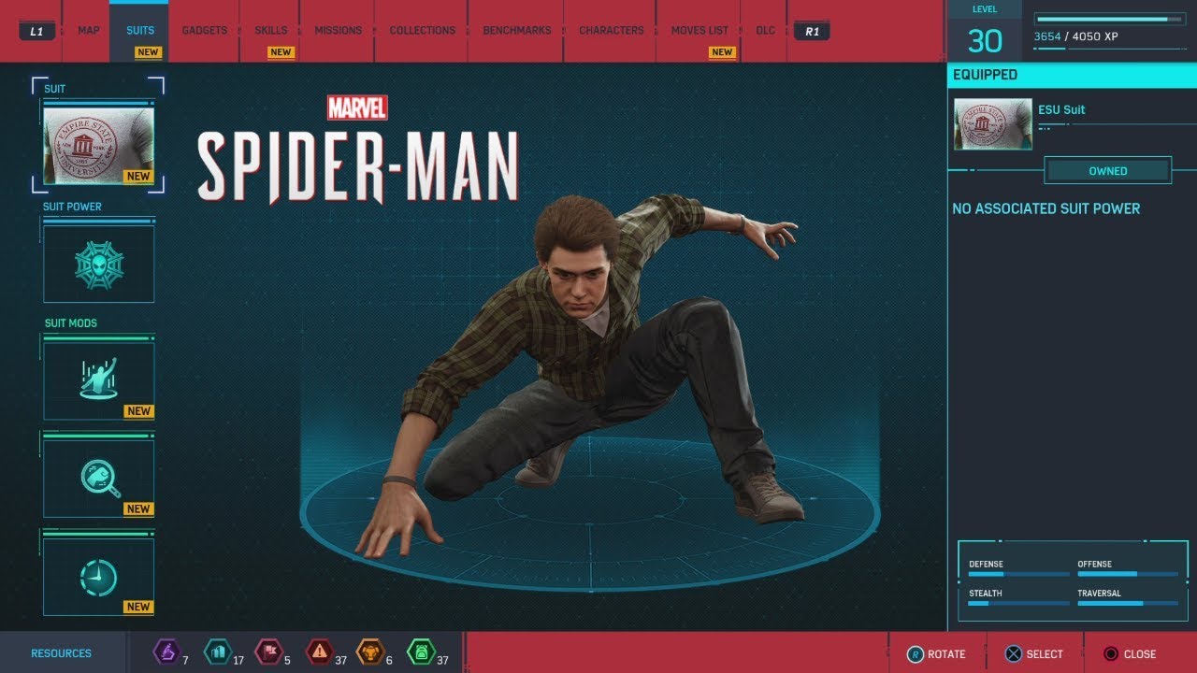Screen dimensions: 1197x673
Task: Click the OWNED status button
Action: 1108,171
